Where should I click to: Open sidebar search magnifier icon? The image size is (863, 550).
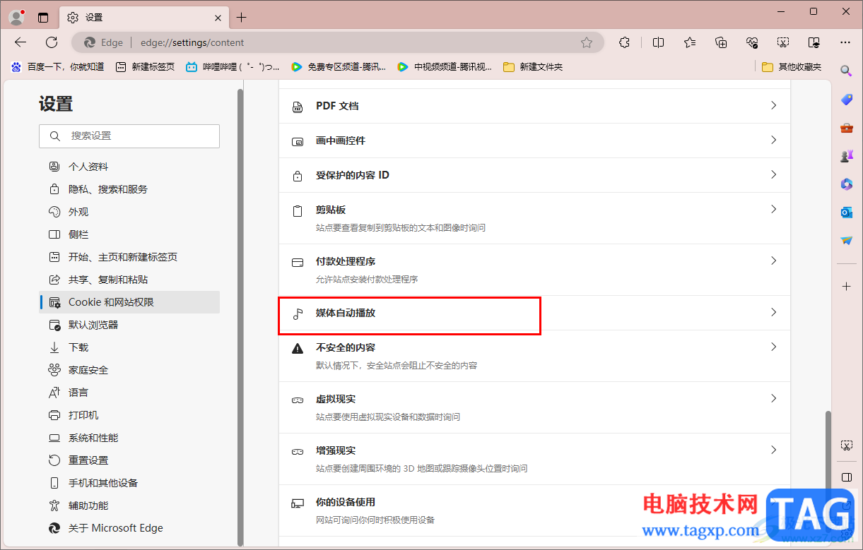(846, 71)
